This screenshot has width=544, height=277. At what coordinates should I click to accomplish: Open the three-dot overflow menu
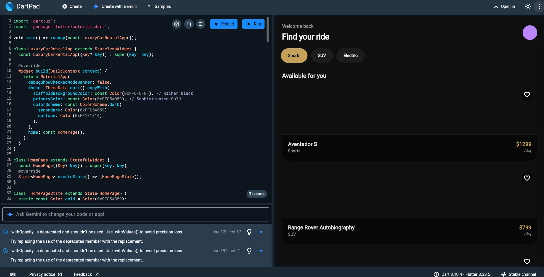(539, 6)
